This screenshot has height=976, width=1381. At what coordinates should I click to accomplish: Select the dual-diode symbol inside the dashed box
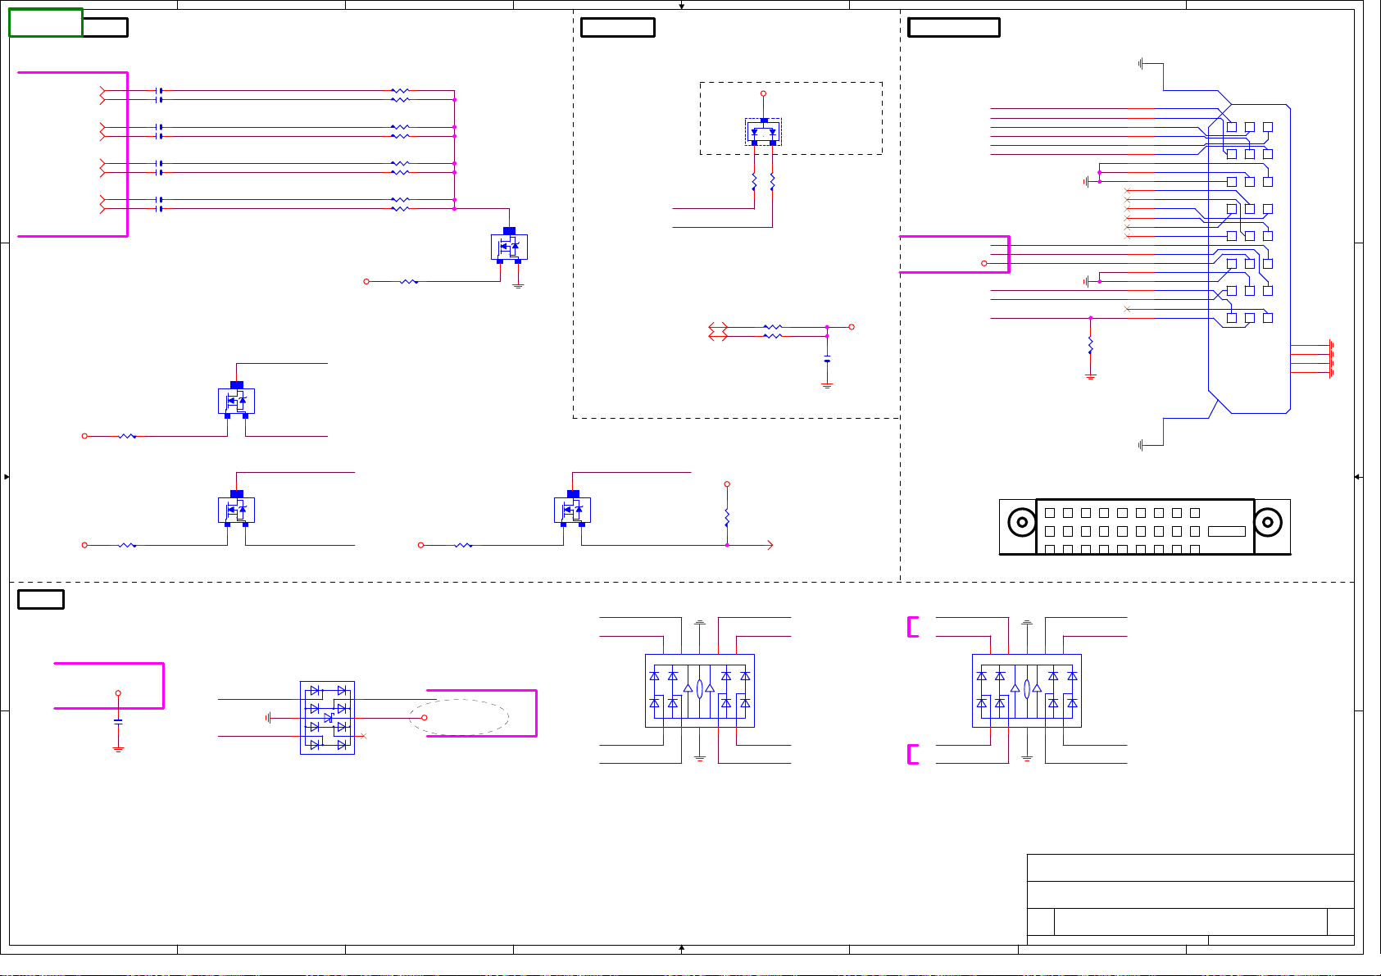pos(763,132)
